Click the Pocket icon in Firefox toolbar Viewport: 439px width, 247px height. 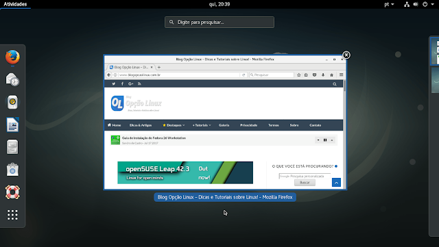(314, 75)
